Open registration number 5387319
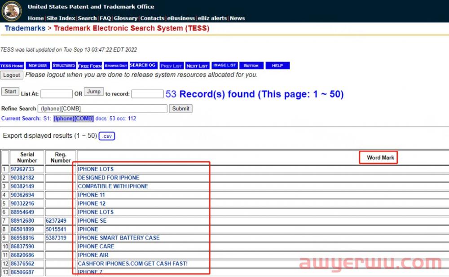The height and width of the screenshot is (277, 449). pos(56,238)
